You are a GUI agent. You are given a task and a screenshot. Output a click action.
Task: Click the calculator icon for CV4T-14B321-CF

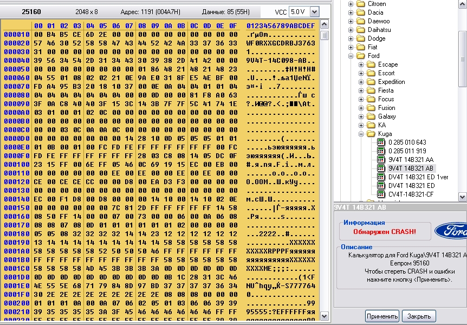381,194
